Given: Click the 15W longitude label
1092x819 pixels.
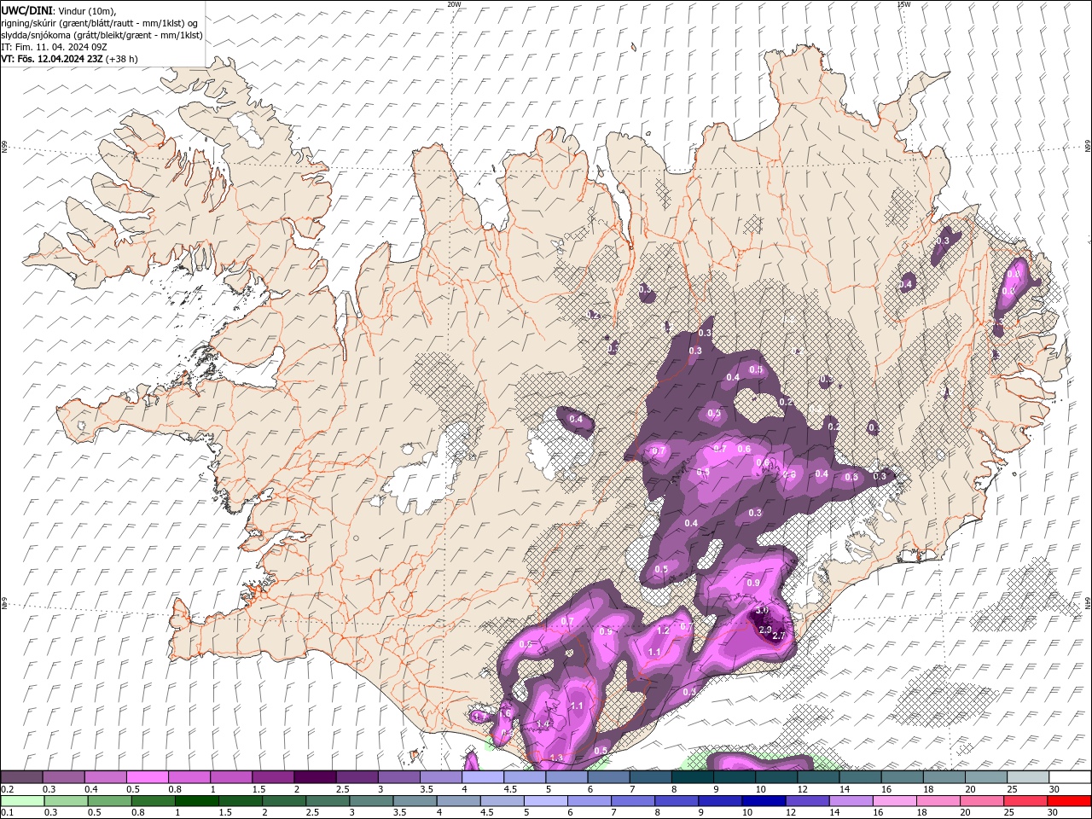Looking at the screenshot, I should pos(903,4).
